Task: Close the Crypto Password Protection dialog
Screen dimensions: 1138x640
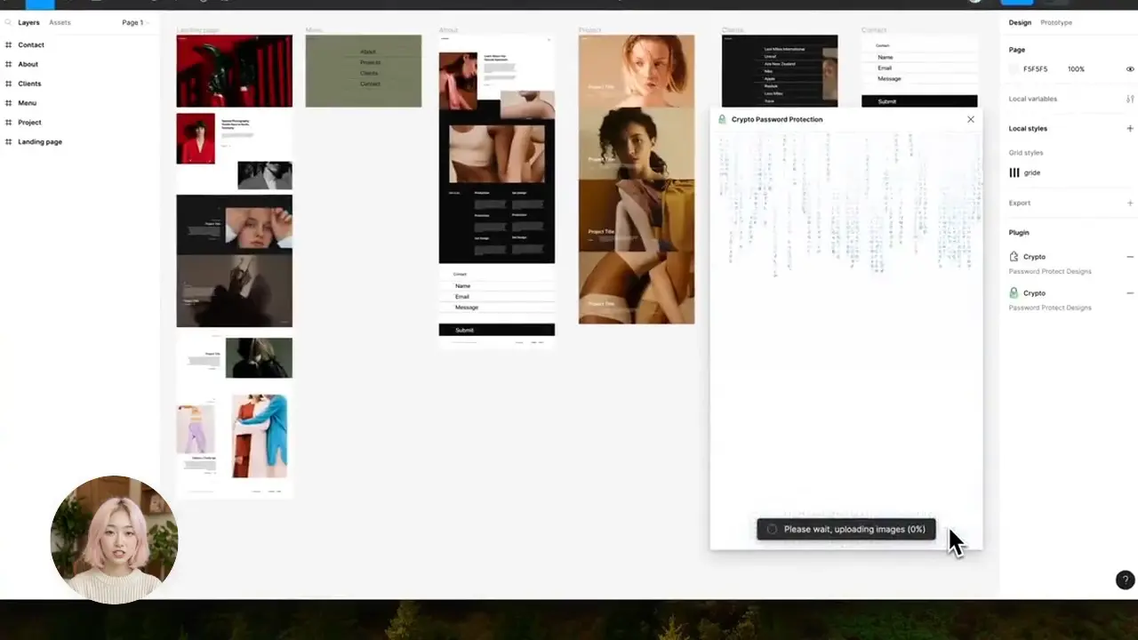Action: point(970,119)
